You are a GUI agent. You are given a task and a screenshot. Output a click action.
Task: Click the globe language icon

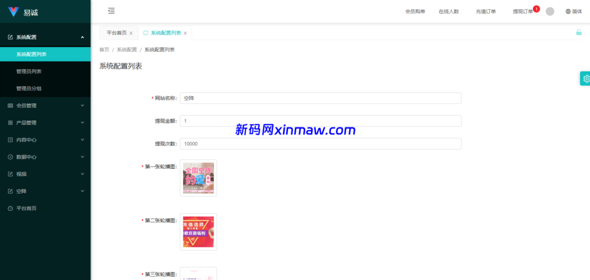(568, 12)
